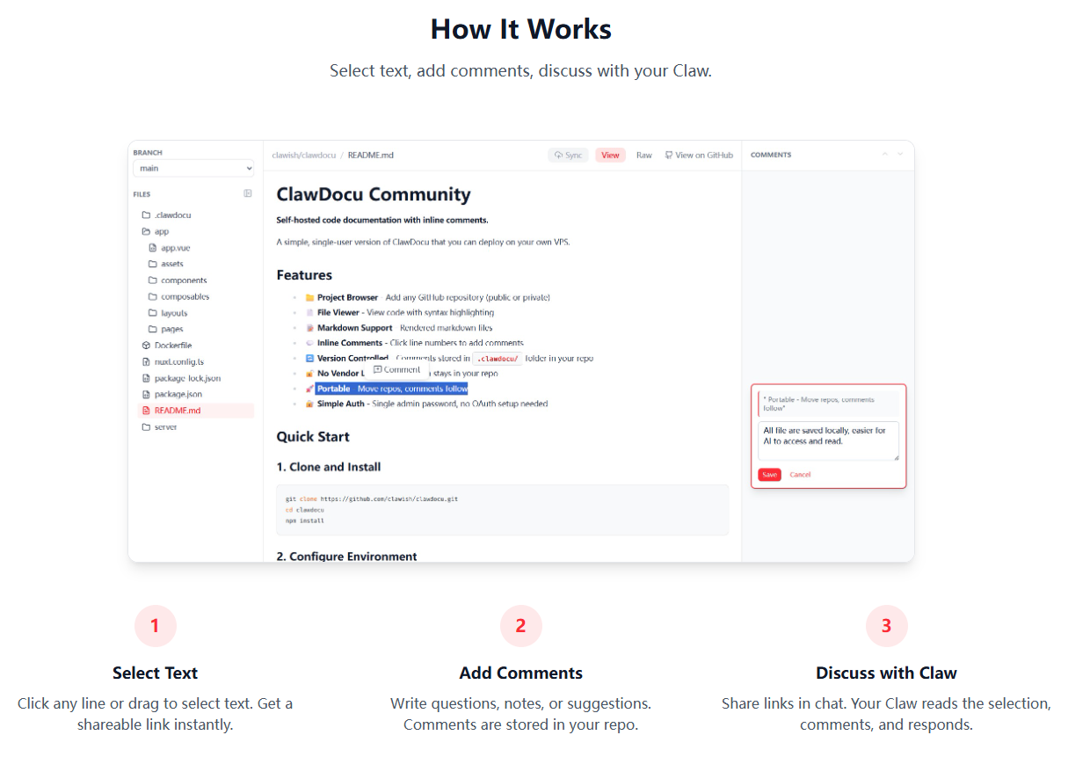Save the comment
The height and width of the screenshot is (757, 1068).
(769, 475)
